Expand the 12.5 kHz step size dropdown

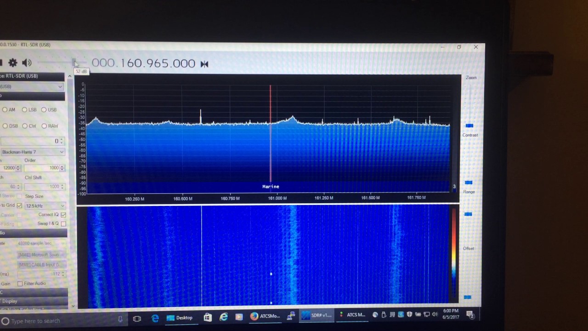click(45, 206)
